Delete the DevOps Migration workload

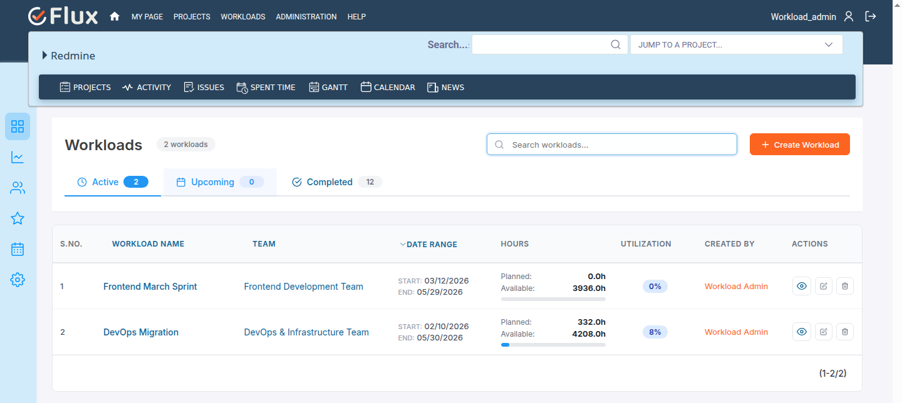(845, 332)
